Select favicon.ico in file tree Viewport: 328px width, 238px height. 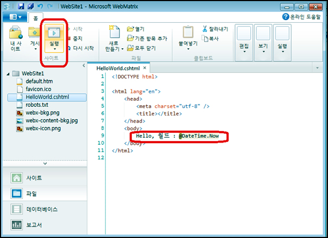coord(38,89)
